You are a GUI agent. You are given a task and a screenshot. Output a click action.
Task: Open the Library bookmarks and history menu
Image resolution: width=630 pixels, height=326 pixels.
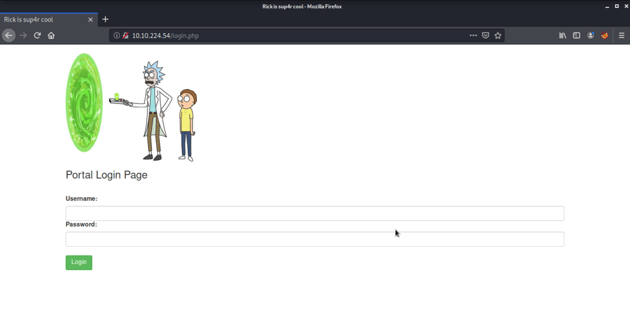point(562,36)
